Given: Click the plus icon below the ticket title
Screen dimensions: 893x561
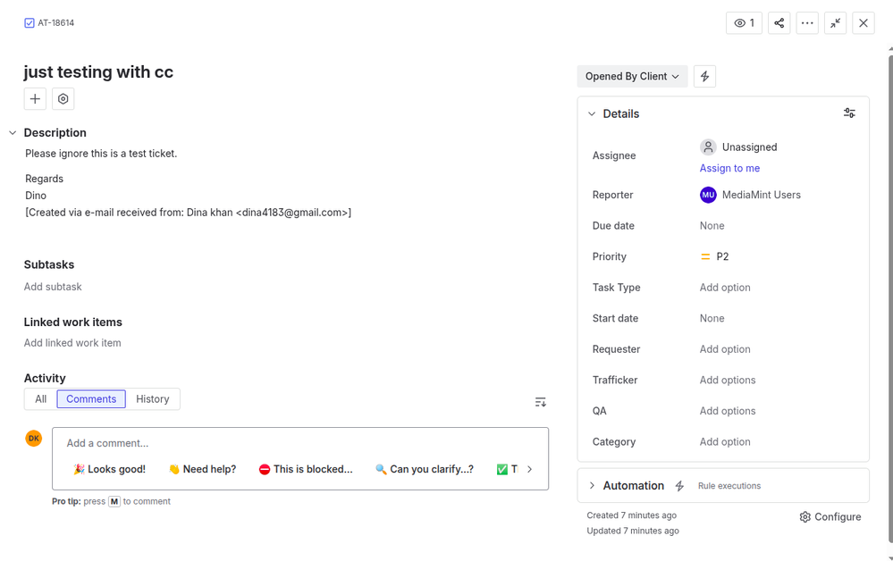Looking at the screenshot, I should pos(34,98).
